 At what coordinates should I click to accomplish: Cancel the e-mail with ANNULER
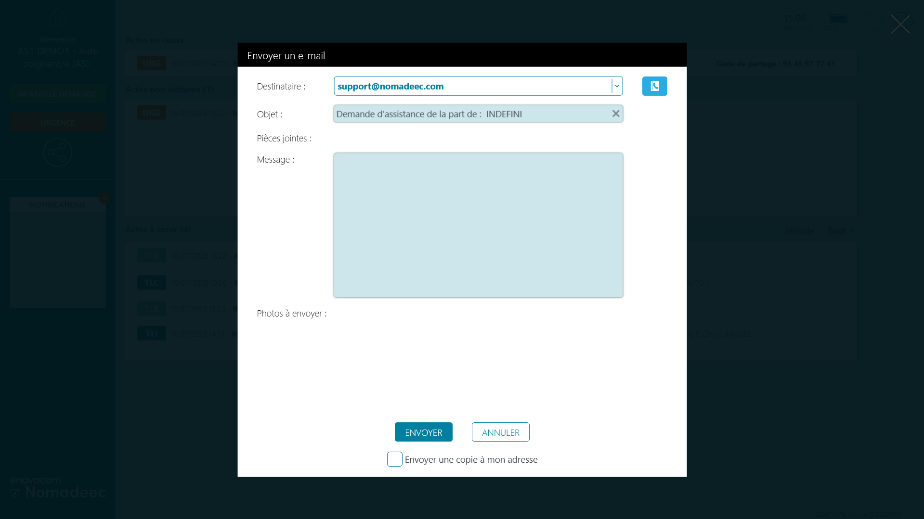click(x=501, y=432)
